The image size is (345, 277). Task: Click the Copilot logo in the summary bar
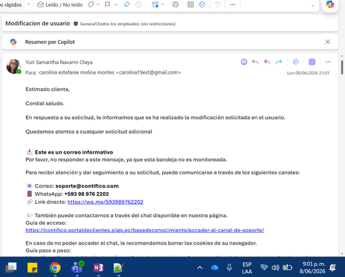pyautogui.click(x=13, y=42)
